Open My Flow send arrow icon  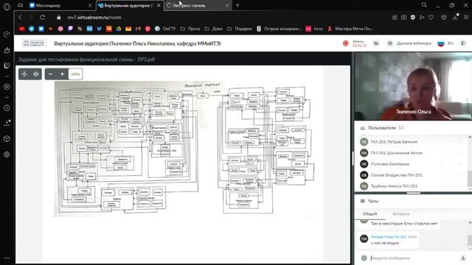pyautogui.click(x=422, y=18)
